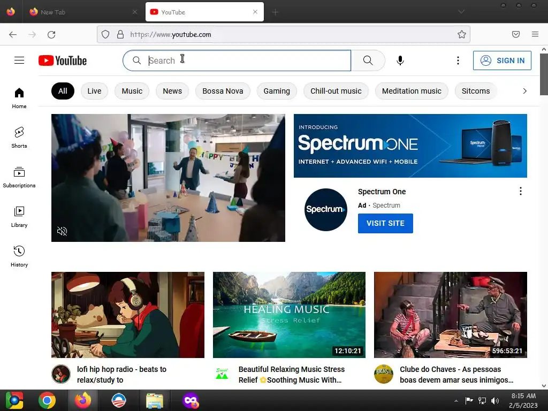Play the birthday party video preview
The image size is (548, 411).
coord(168,178)
